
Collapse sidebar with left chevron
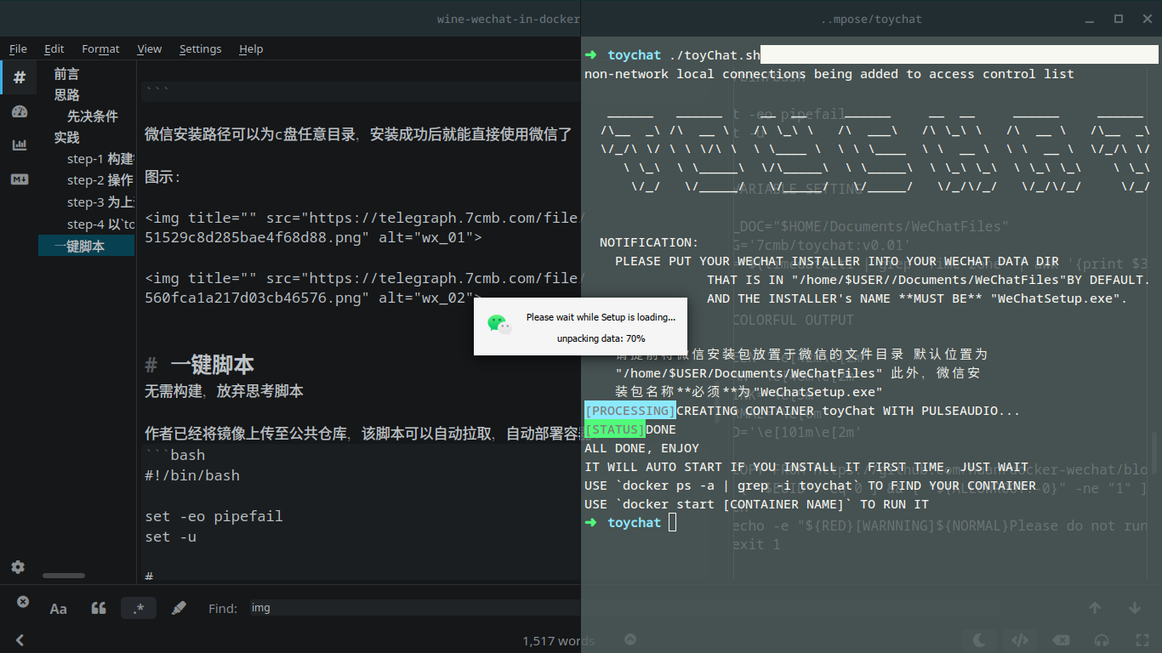tap(20, 640)
